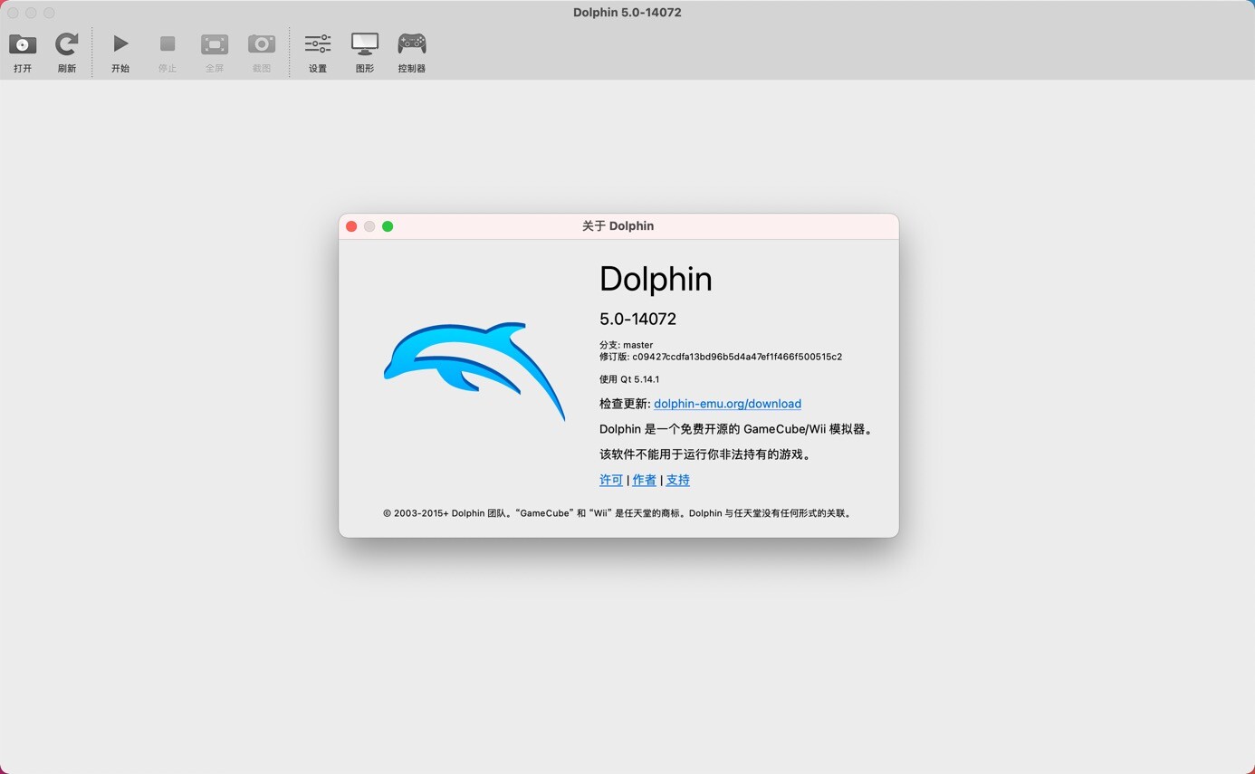The height and width of the screenshot is (774, 1255).
Task: Click the Refresh (刷新) toolbar icon
Action: click(67, 43)
